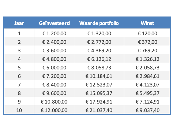Select the Winst column header

tap(147, 23)
